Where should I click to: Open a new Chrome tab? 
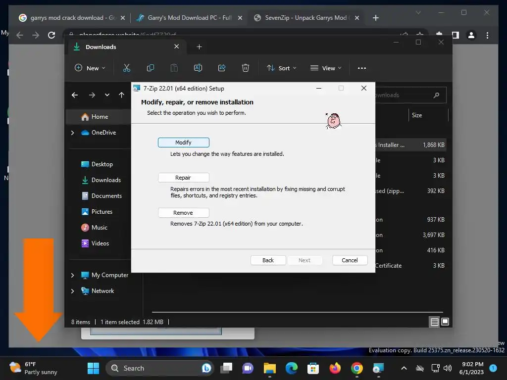tap(375, 18)
